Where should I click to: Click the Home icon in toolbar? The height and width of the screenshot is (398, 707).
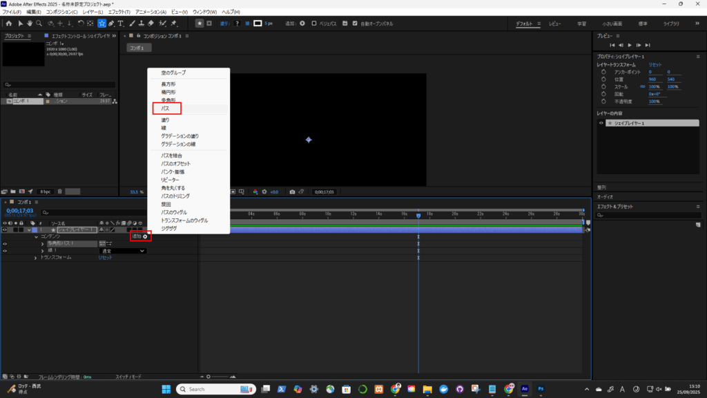pyautogui.click(x=8, y=23)
